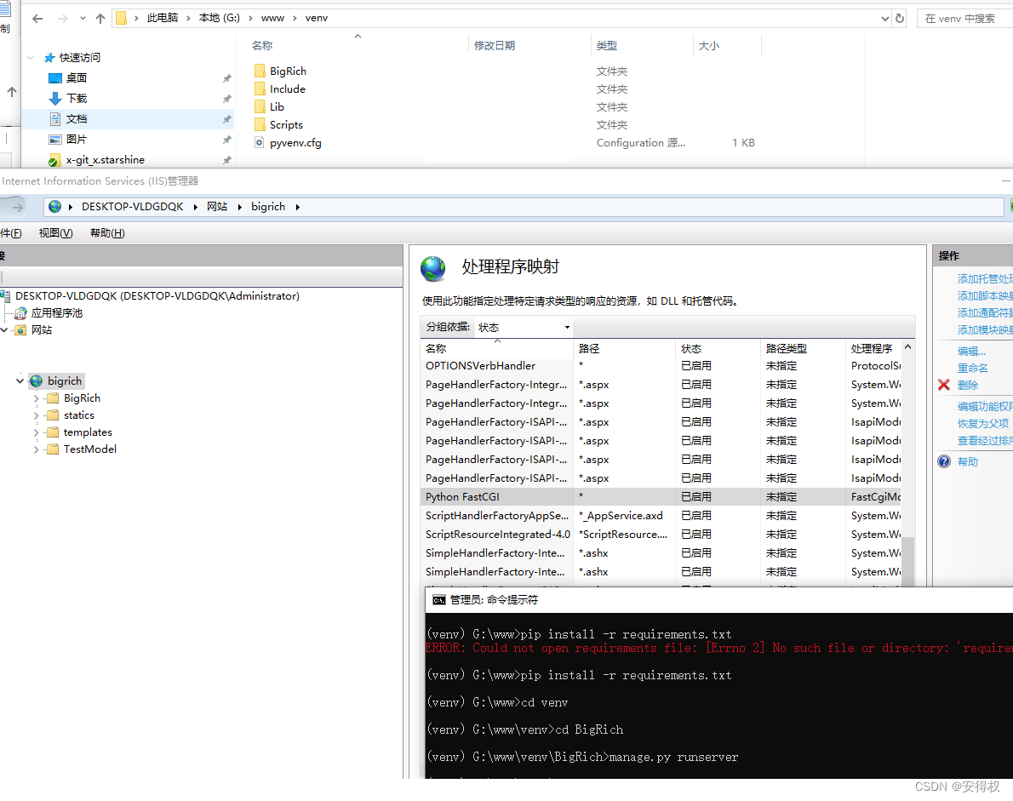The height and width of the screenshot is (801, 1013).
Task: Expand the statics folder node
Action: pyautogui.click(x=36, y=415)
